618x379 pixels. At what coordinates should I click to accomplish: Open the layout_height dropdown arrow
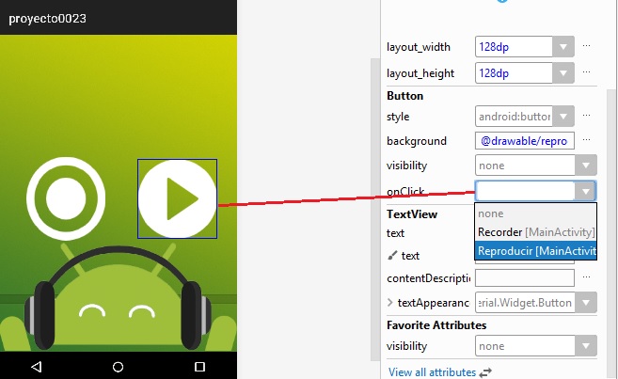click(x=563, y=72)
